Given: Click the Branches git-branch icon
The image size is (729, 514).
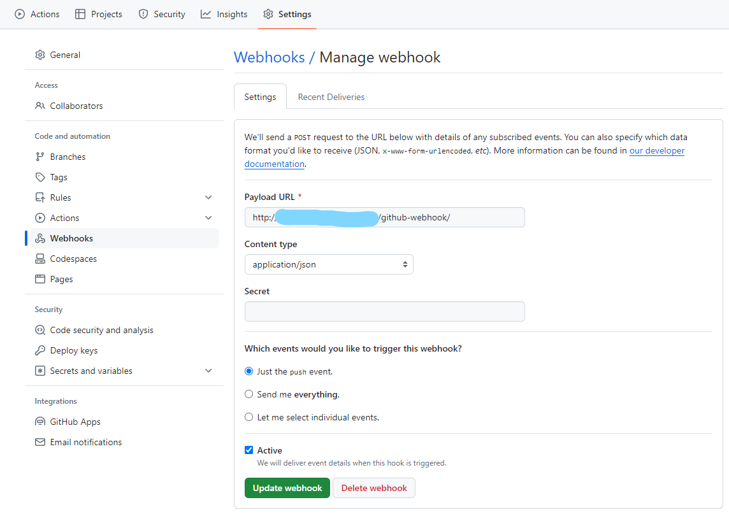Looking at the screenshot, I should 40,157.
